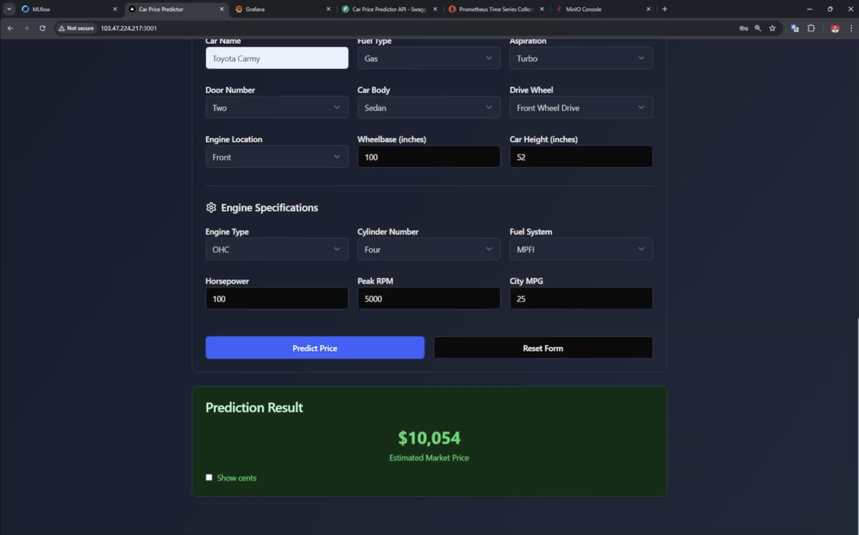Bookmark the page with the star icon
The image size is (859, 535).
click(x=772, y=28)
